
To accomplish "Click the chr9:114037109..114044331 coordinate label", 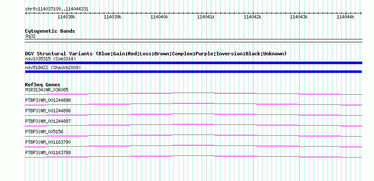I will [x=57, y=9].
